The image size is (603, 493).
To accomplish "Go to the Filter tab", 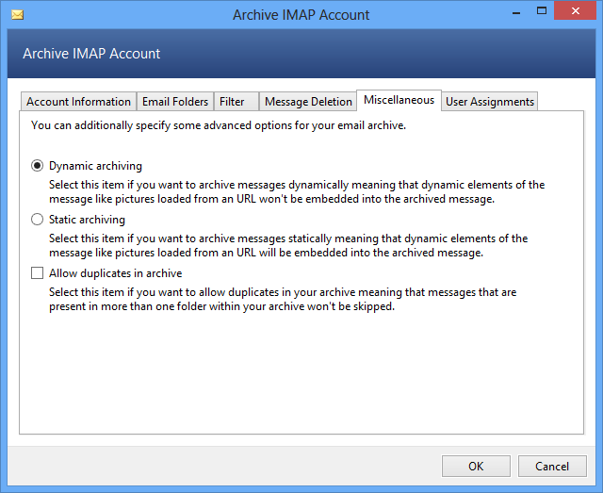I will click(232, 102).
